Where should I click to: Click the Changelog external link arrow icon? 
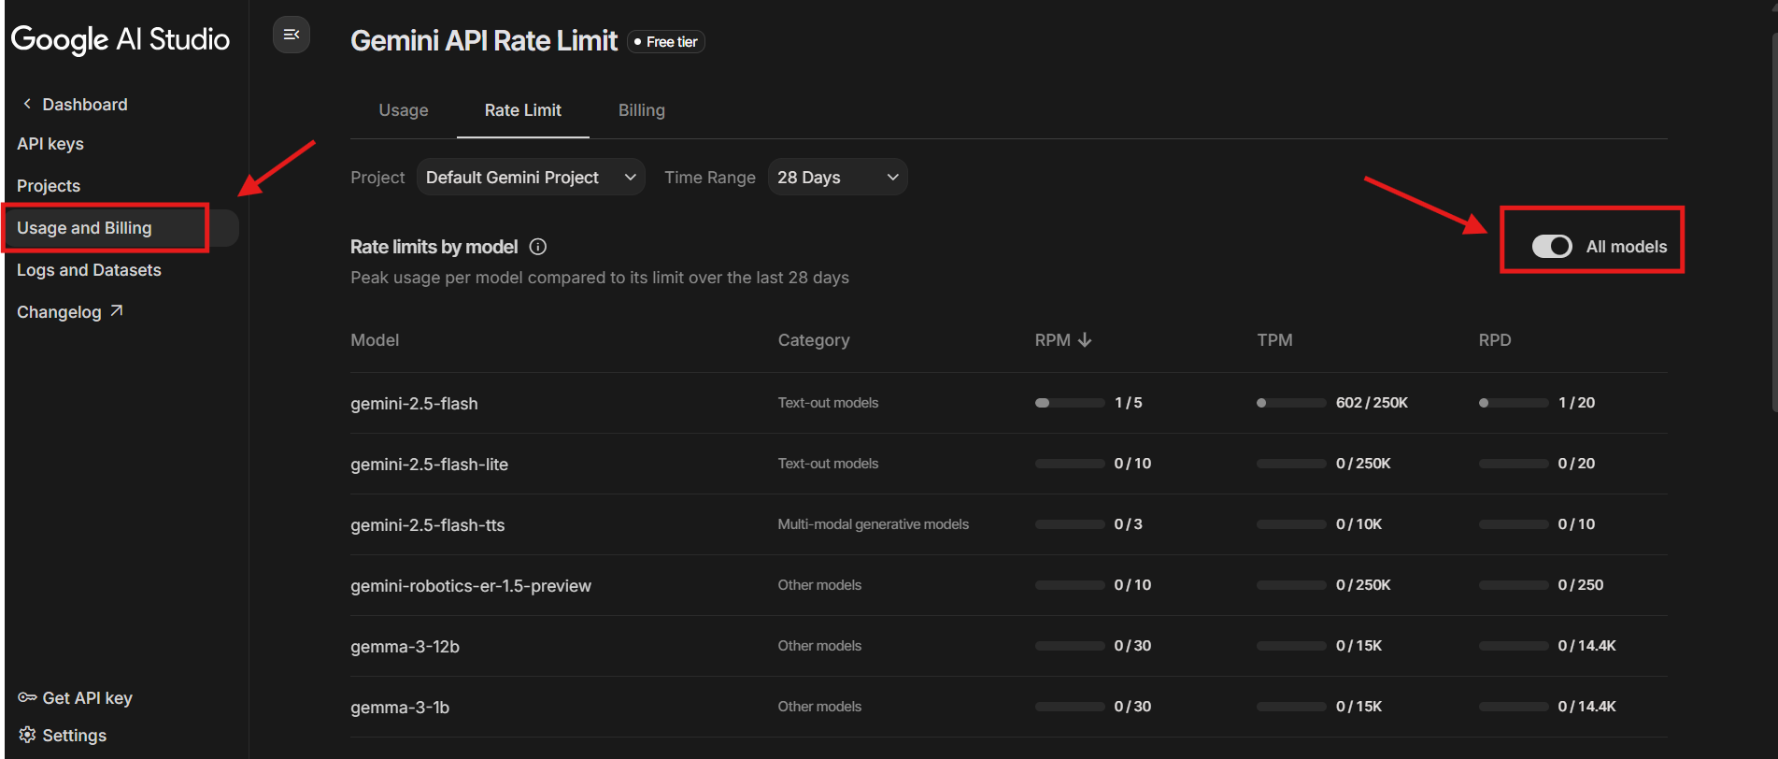pyautogui.click(x=117, y=310)
